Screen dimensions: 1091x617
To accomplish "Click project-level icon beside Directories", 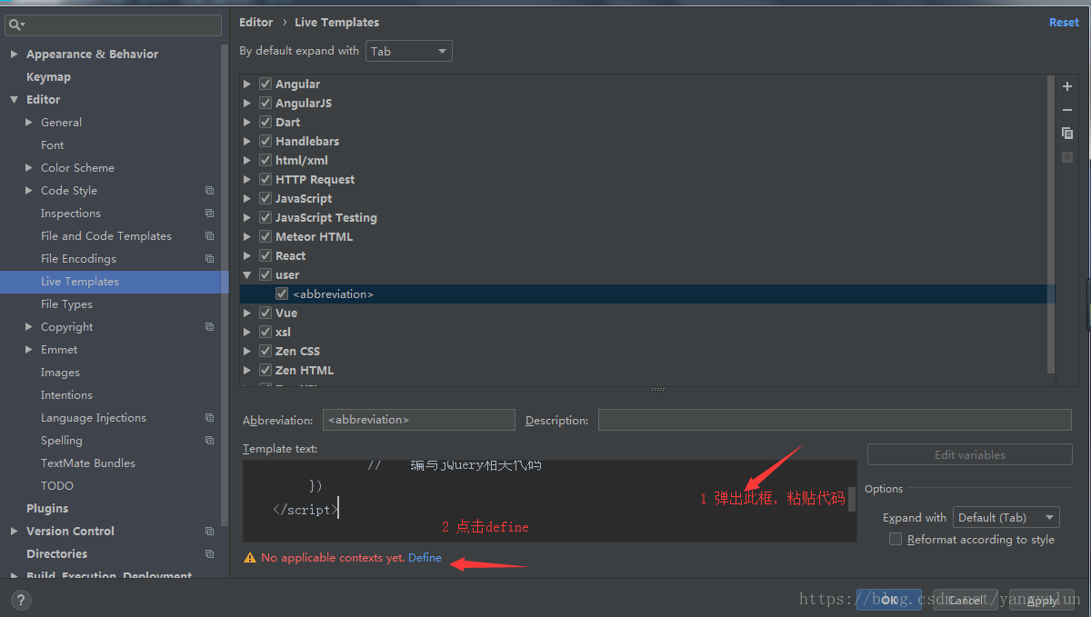I will 209,554.
